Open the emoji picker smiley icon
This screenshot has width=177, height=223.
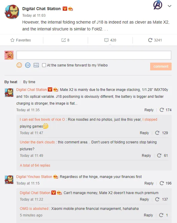point(19,65)
